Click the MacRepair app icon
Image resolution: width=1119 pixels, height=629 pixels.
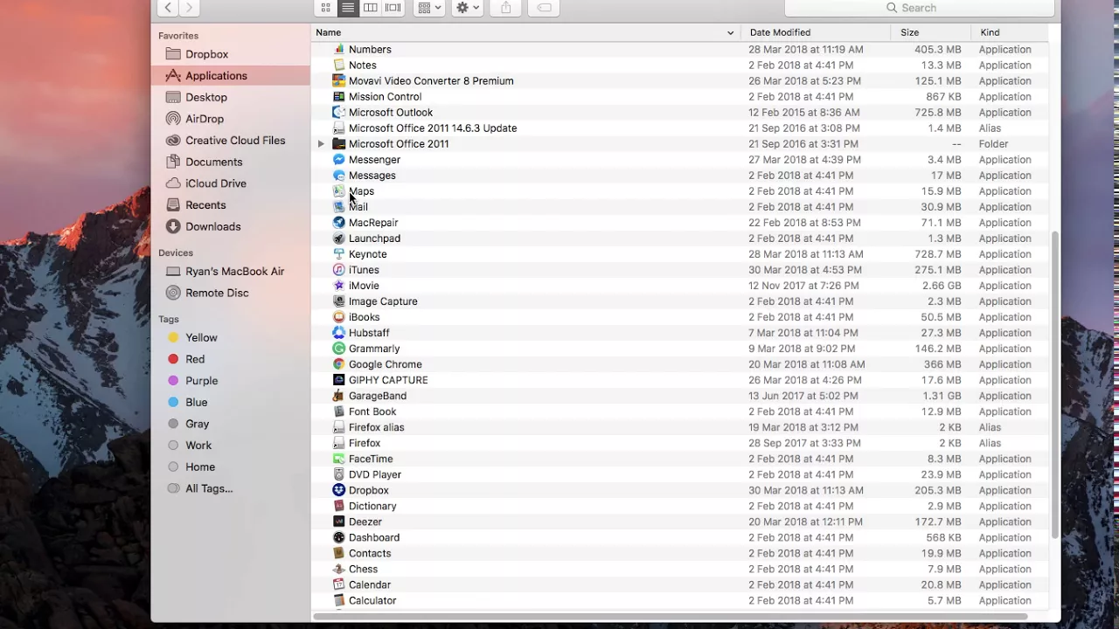pyautogui.click(x=339, y=223)
